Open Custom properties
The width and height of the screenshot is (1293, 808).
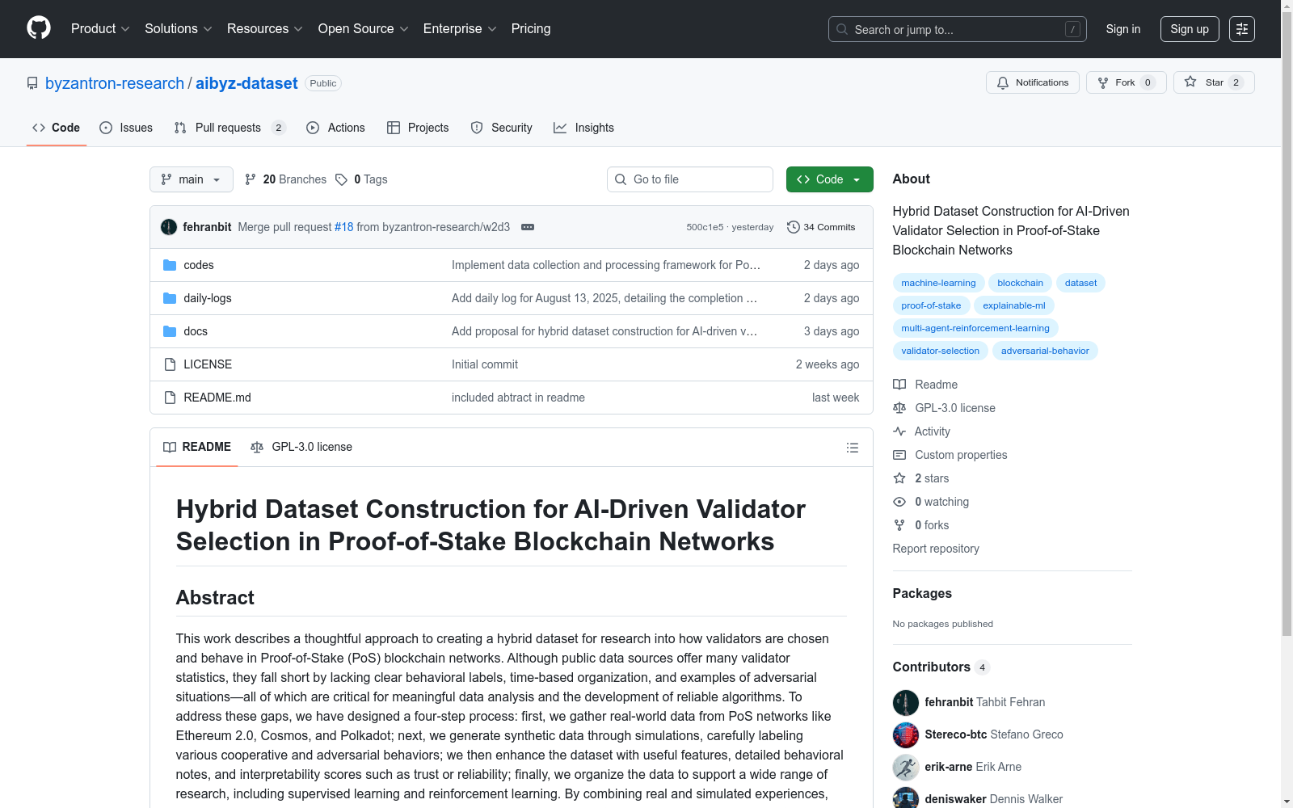(950, 455)
